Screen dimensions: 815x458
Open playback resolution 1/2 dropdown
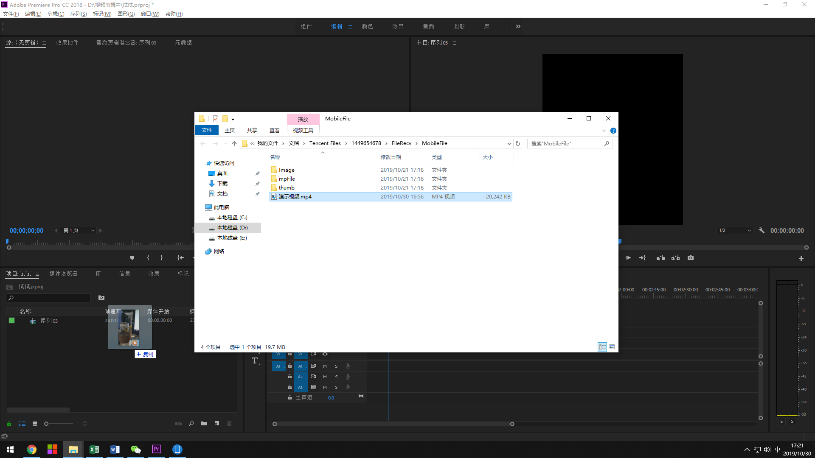[x=735, y=231]
